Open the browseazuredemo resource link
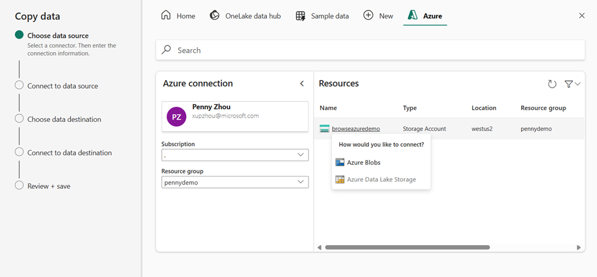597x277 pixels. click(356, 129)
